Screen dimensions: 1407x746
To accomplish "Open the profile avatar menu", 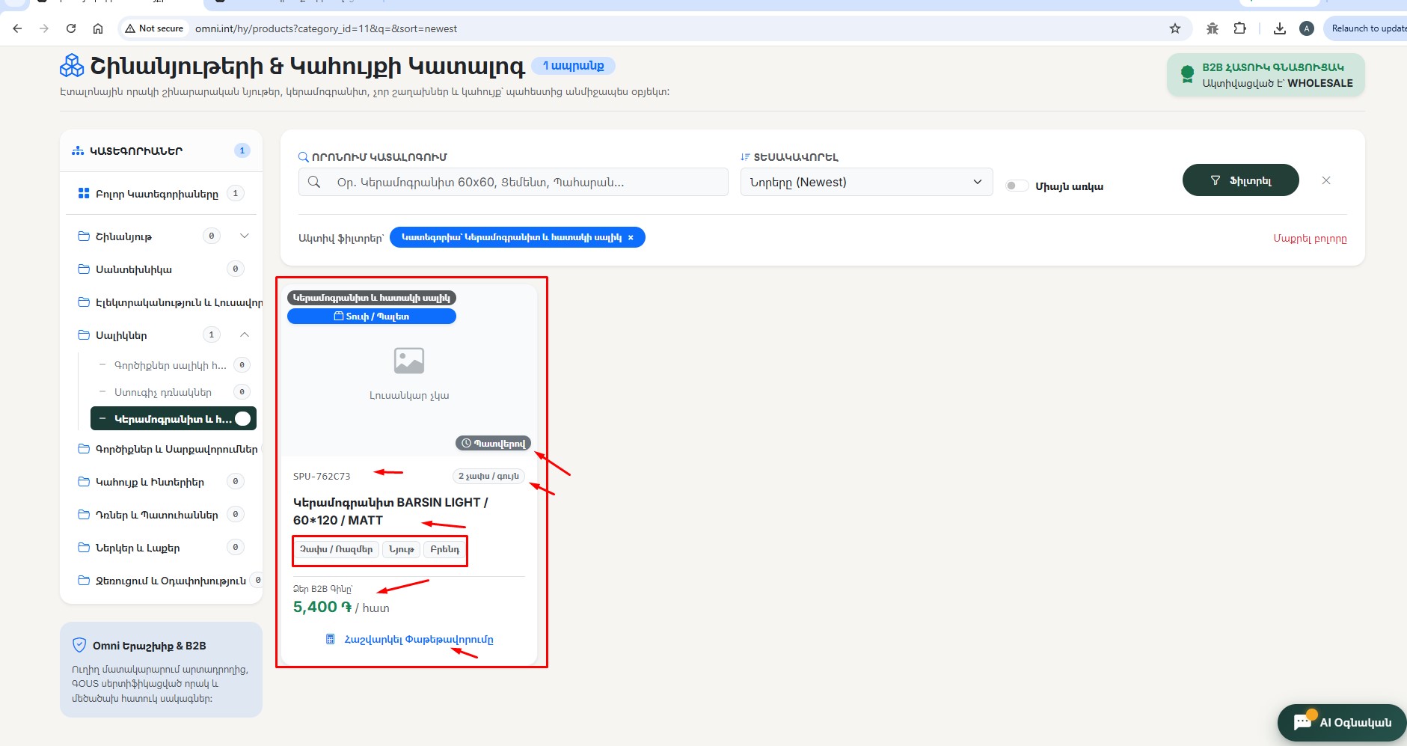I will [x=1307, y=28].
